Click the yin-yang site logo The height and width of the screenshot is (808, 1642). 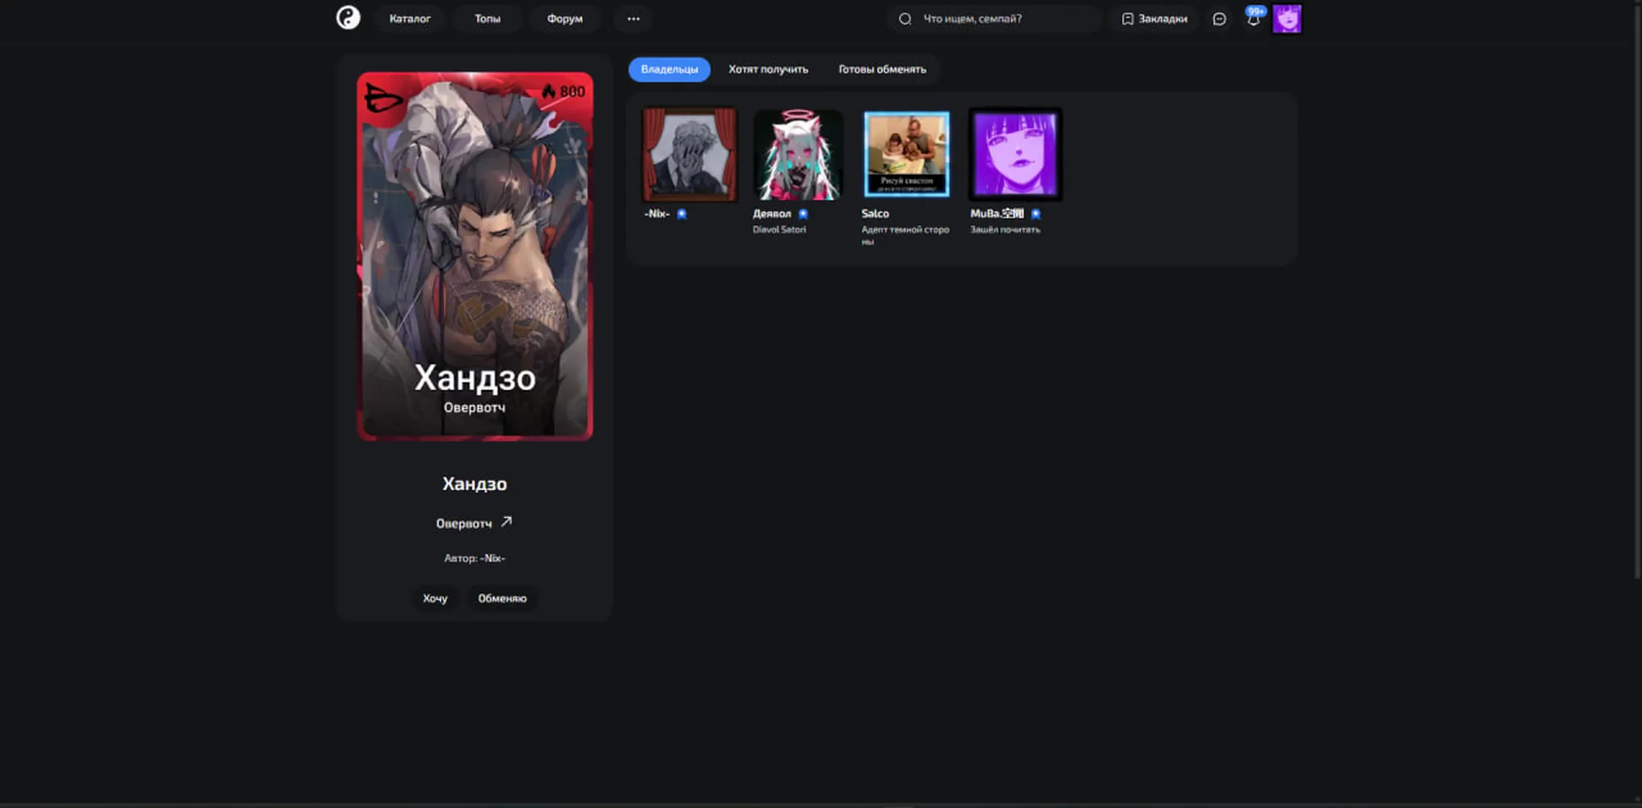348,18
